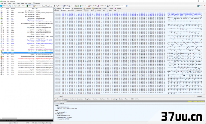Switch to the AutoResponder tab
Viewport: 206px width, 124px height.
pos(77,8)
